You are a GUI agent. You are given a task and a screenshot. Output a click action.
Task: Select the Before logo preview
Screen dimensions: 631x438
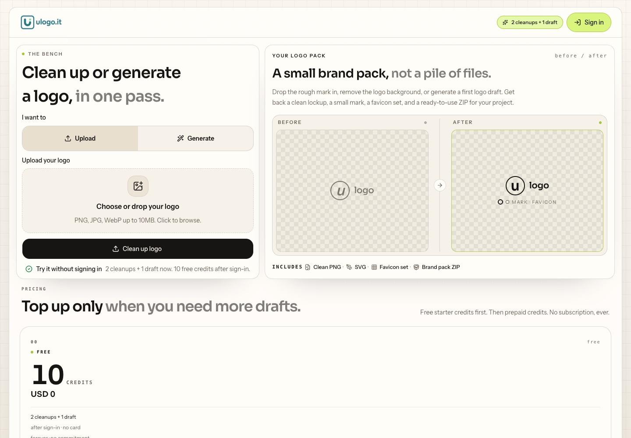click(x=352, y=191)
